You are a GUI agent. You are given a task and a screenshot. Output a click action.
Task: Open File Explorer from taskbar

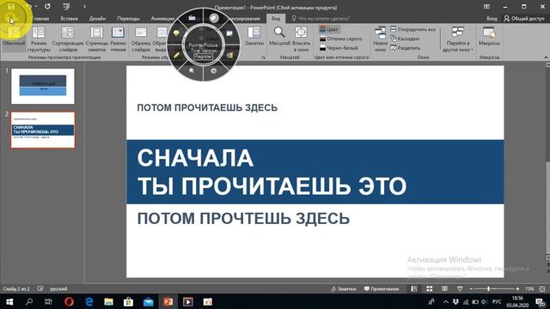tap(109, 301)
